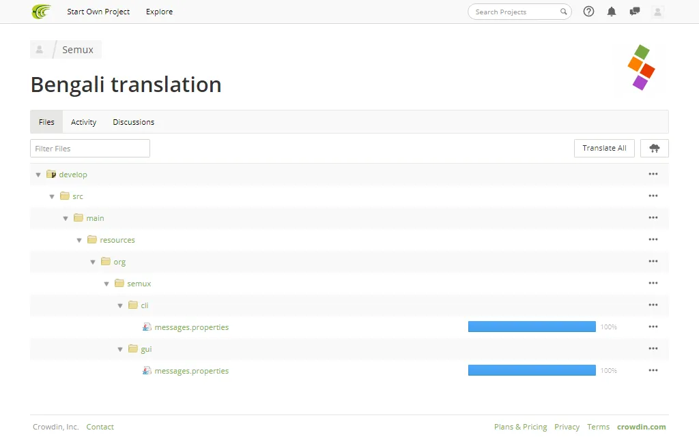Click the gui folder name

click(146, 349)
